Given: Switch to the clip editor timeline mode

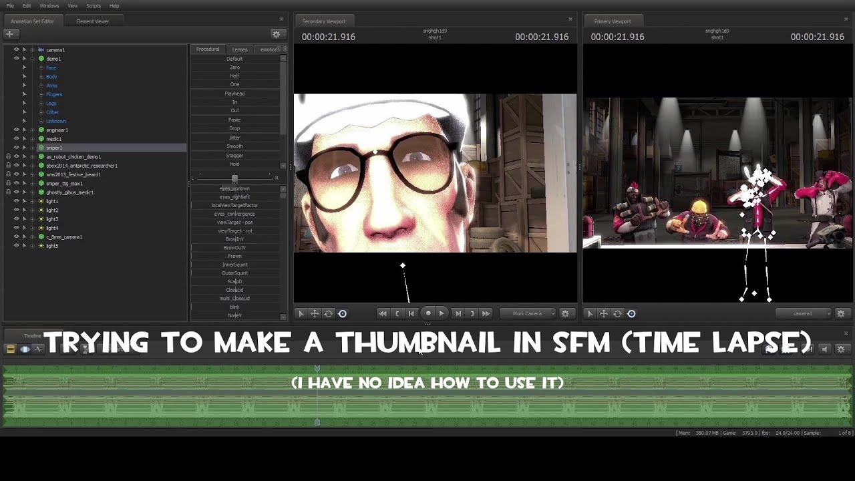Looking at the screenshot, I should [11, 349].
